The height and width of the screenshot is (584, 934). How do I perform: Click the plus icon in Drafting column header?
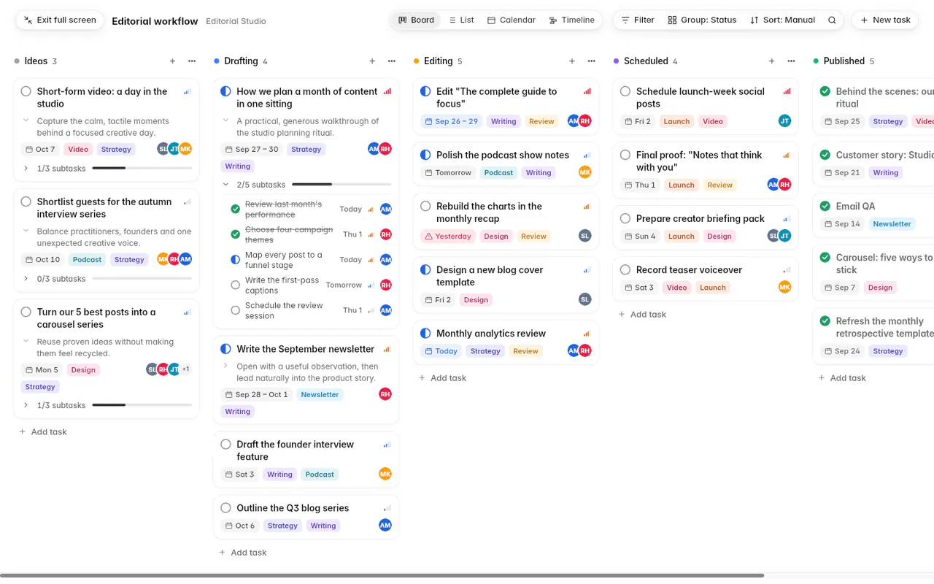pyautogui.click(x=372, y=61)
